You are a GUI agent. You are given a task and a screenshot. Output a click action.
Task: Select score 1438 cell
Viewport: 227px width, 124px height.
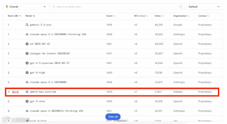109,82
